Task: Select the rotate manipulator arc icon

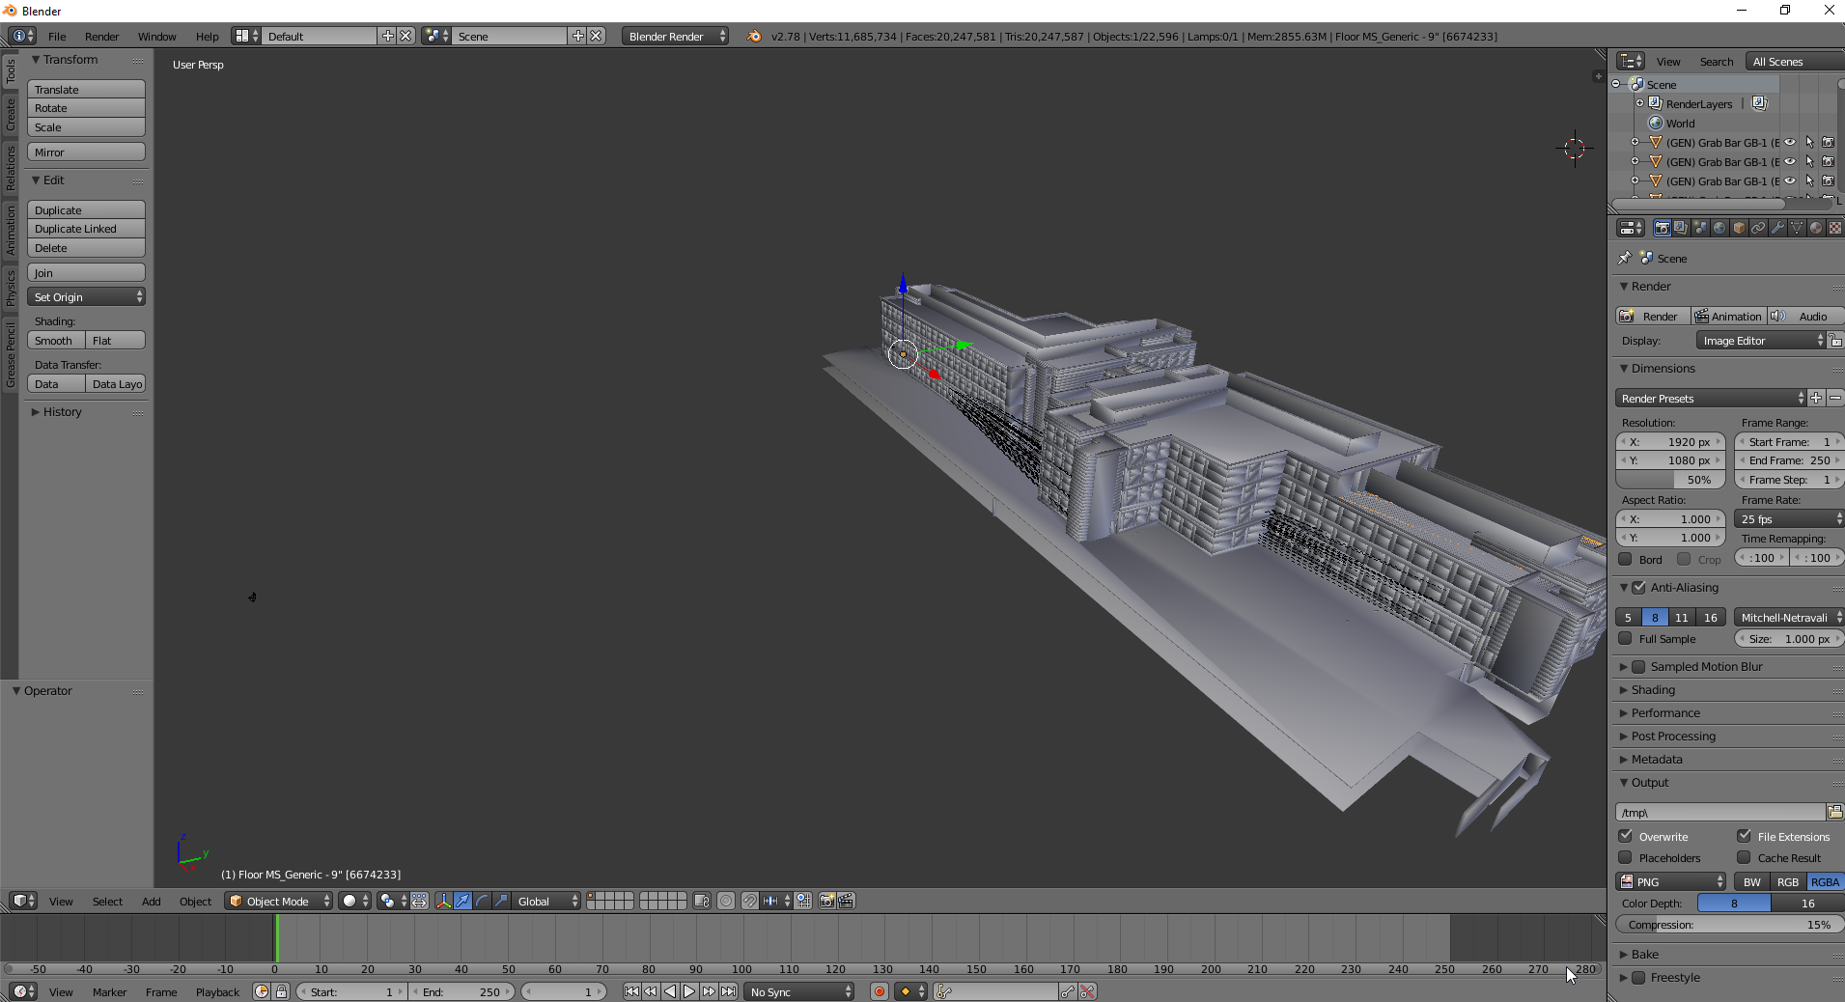Action: 482,901
